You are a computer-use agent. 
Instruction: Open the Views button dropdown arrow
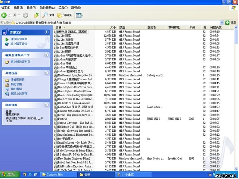pos(83,15)
